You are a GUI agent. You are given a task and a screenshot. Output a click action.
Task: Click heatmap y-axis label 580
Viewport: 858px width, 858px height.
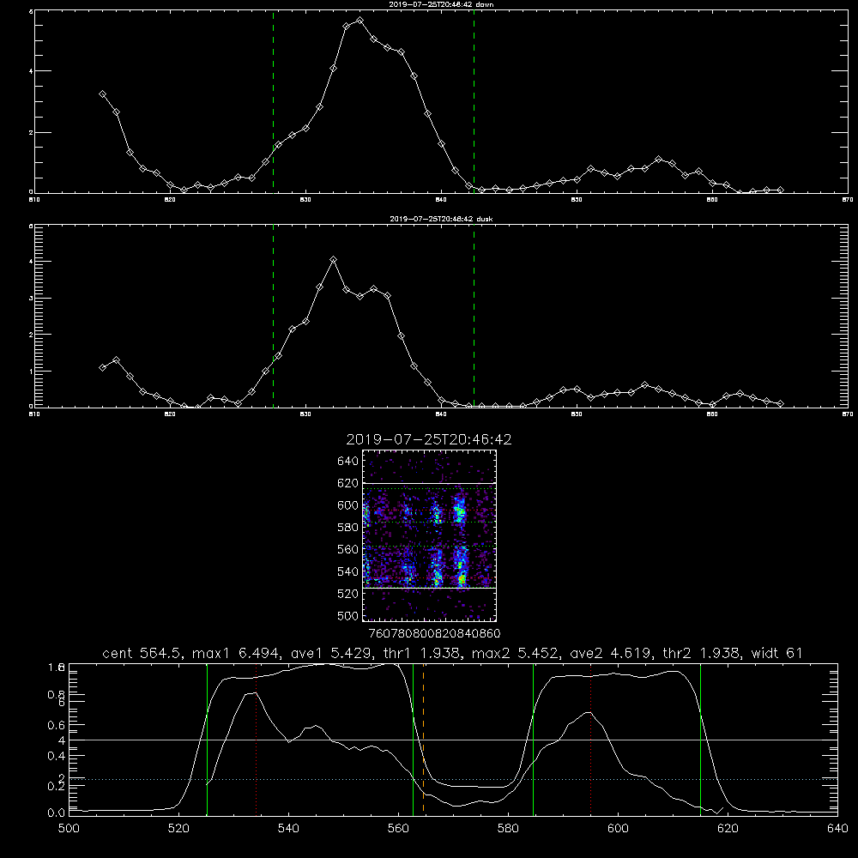tap(347, 528)
